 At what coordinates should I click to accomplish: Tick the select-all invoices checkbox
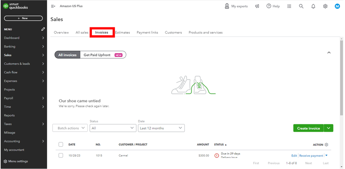pyautogui.click(x=61, y=144)
